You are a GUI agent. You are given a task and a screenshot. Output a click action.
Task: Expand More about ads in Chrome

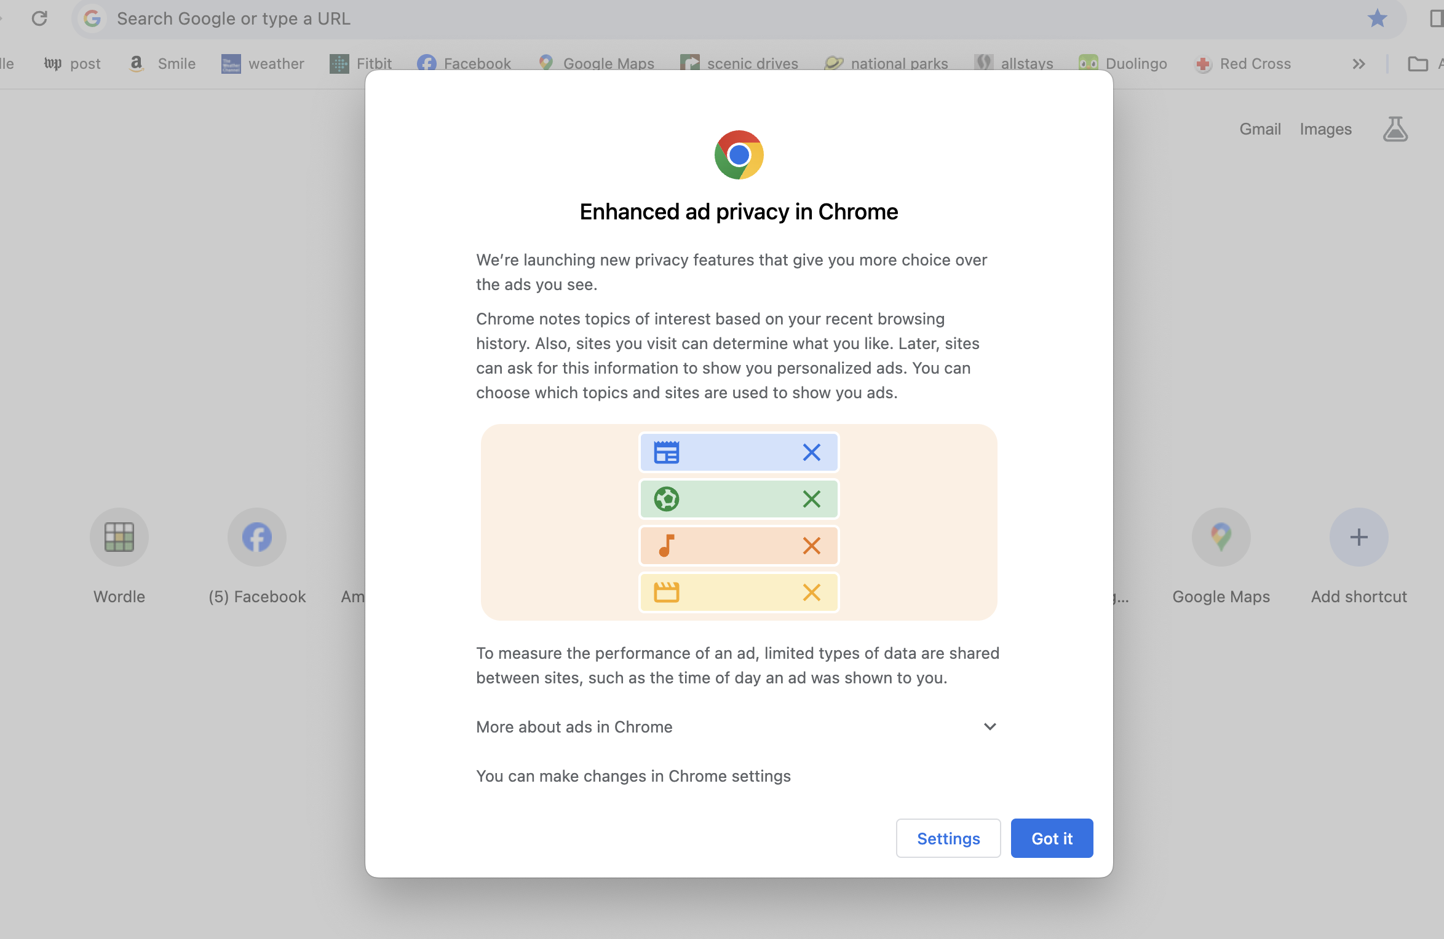pos(990,726)
